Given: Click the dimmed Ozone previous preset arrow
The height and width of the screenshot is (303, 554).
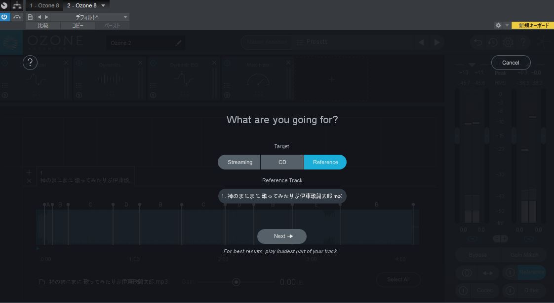Looking at the screenshot, I should (421, 42).
